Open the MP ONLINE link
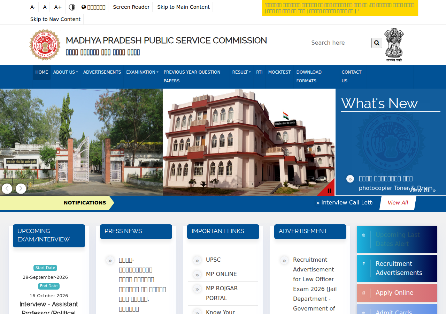 click(x=221, y=274)
